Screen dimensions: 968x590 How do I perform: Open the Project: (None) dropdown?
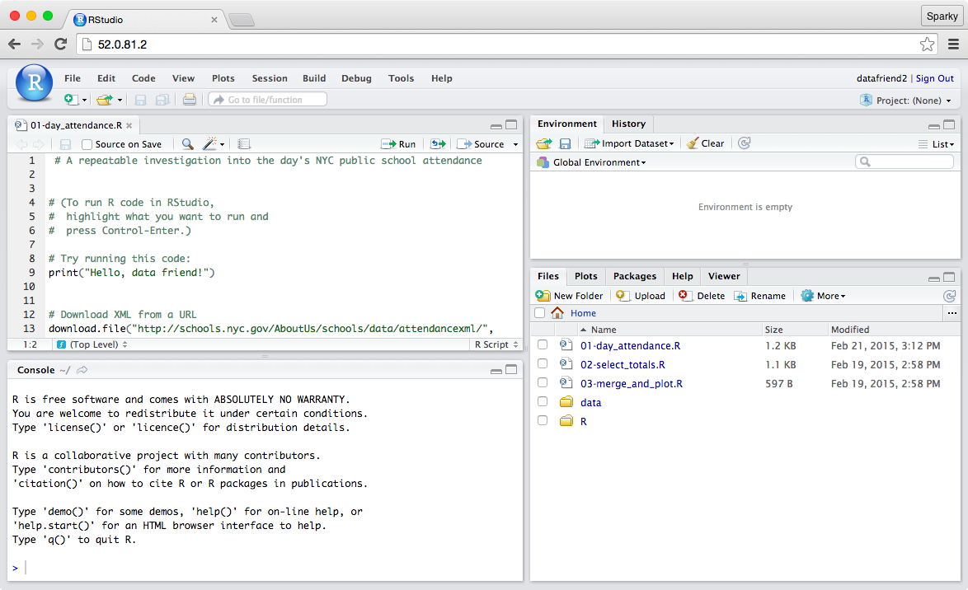[x=905, y=100]
